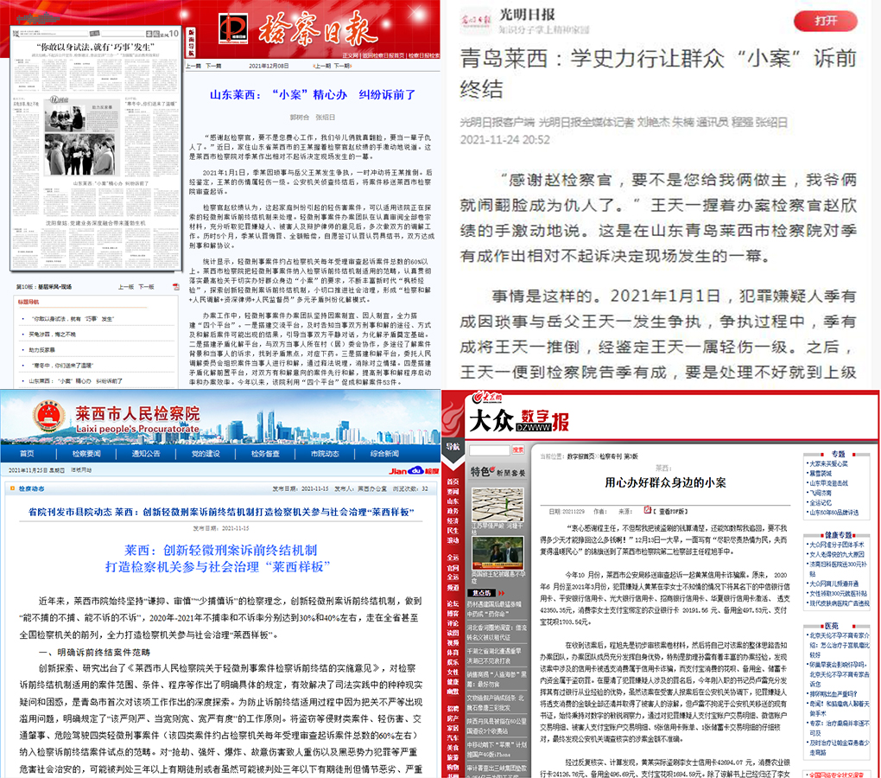The image size is (881, 778).
Task: Click the 下一篇 next article link
Action: click(214, 67)
